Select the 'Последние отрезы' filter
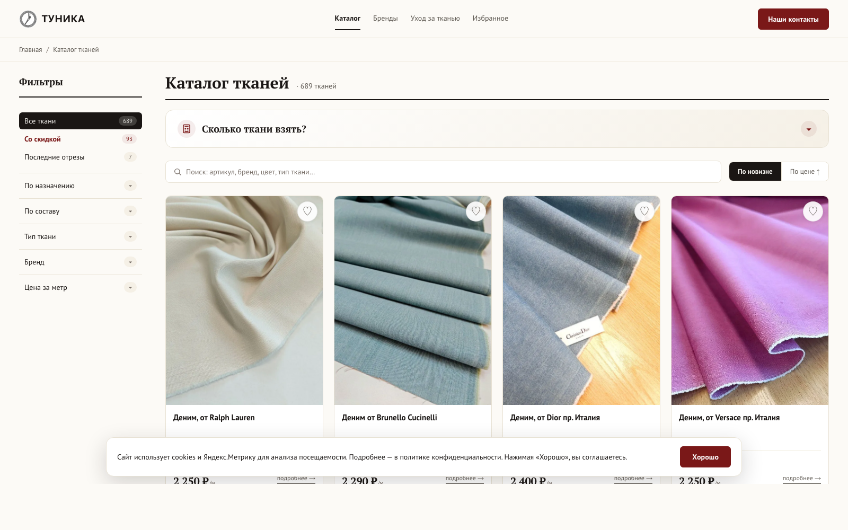This screenshot has height=530, width=848. (x=81, y=157)
